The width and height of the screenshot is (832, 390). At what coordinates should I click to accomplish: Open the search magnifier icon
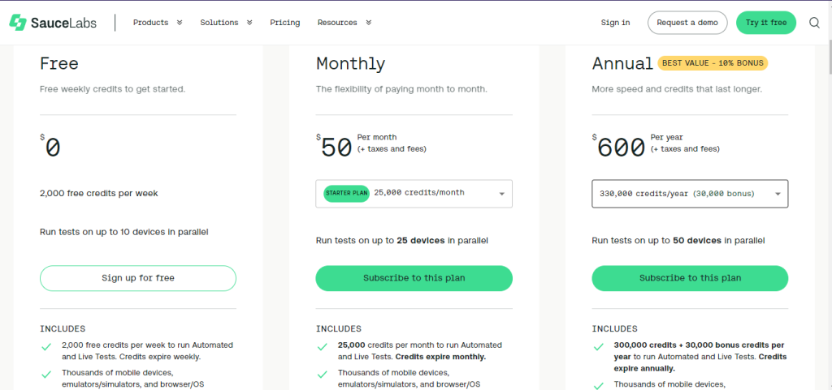814,23
